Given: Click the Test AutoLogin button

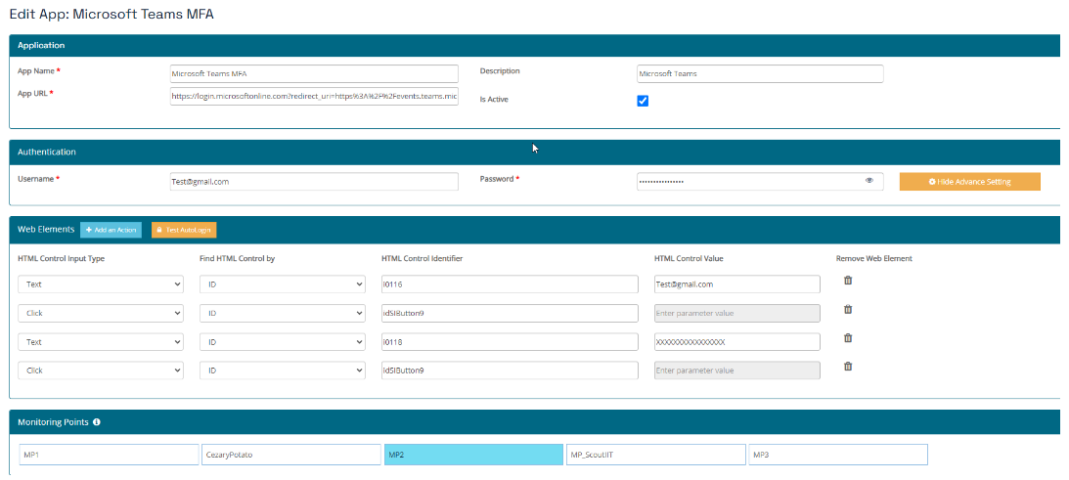Looking at the screenshot, I should point(184,231).
